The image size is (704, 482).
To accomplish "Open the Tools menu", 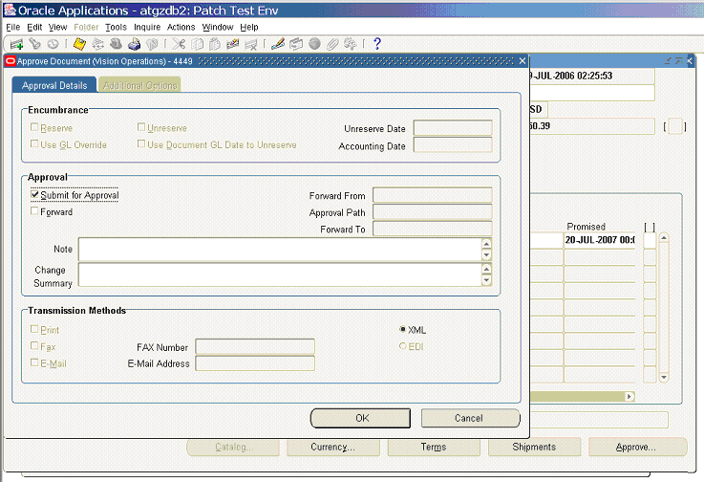I will click(116, 28).
